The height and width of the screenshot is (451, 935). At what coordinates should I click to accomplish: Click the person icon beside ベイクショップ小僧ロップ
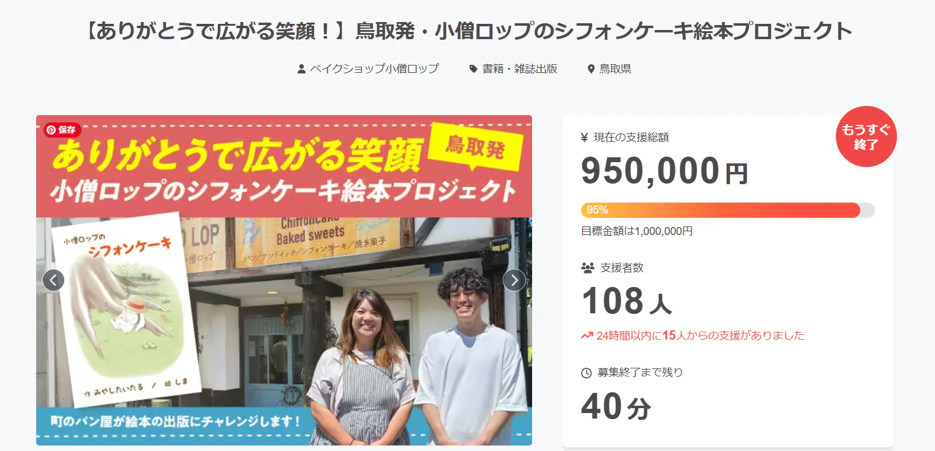pyautogui.click(x=301, y=69)
